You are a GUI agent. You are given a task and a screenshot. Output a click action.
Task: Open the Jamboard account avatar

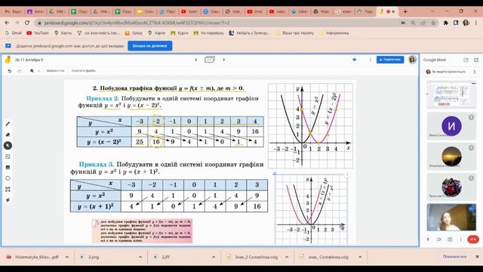pos(412,60)
